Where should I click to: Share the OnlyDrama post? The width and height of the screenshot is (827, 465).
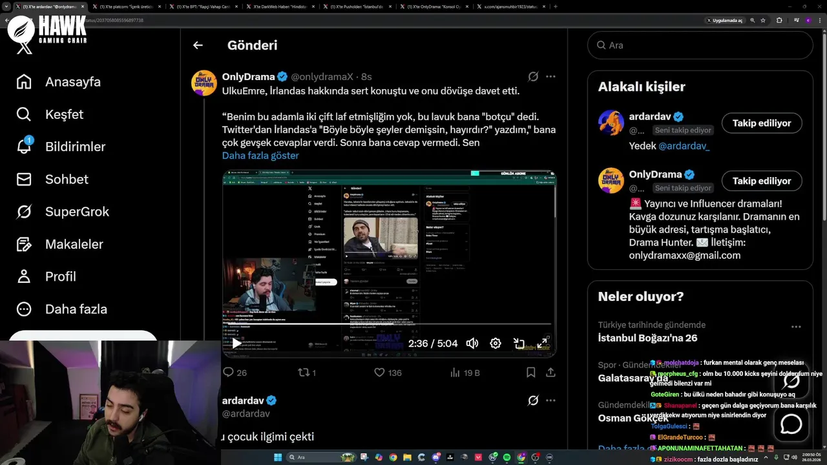550,373
